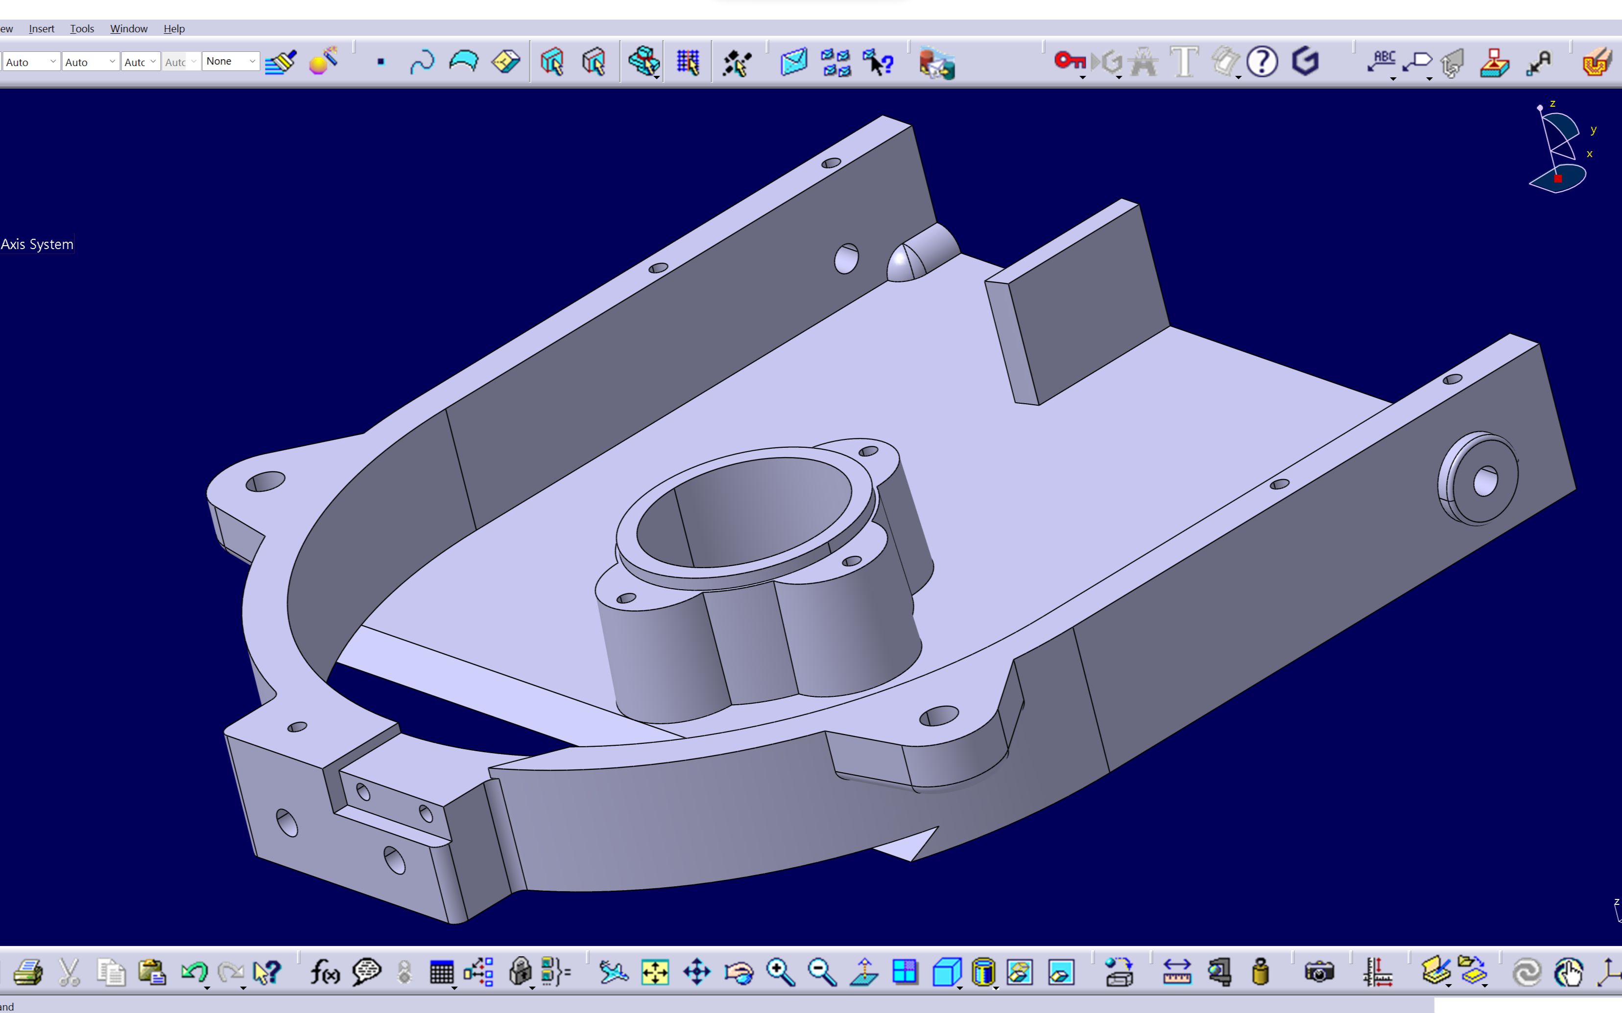The height and width of the screenshot is (1013, 1622).
Task: Toggle the Shading cylinder view mode
Action: (982, 971)
